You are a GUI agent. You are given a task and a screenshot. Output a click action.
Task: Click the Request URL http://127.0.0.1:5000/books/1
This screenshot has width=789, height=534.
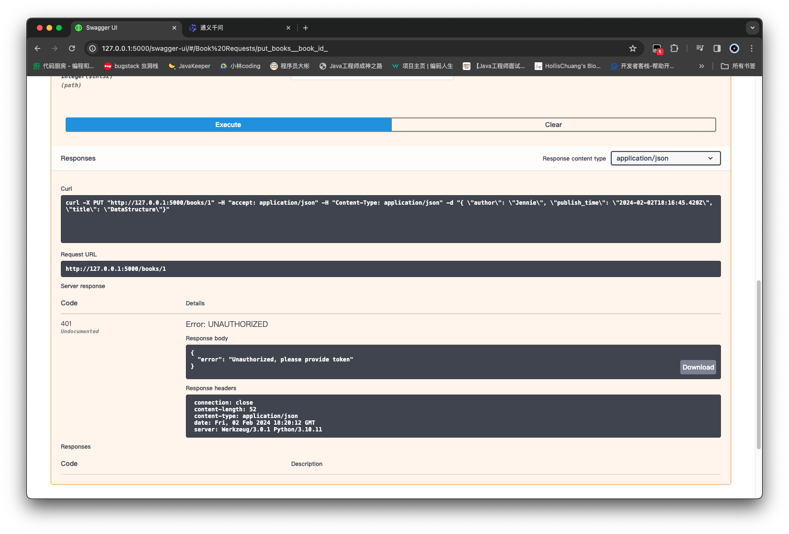tap(116, 269)
